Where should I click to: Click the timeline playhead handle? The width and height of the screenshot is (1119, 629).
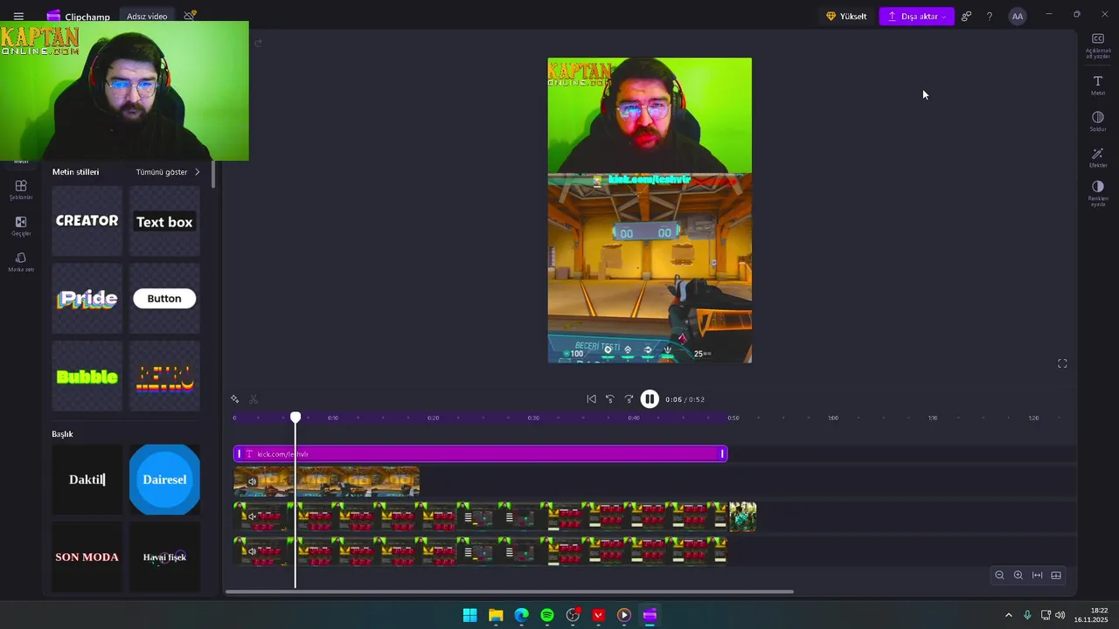295,418
